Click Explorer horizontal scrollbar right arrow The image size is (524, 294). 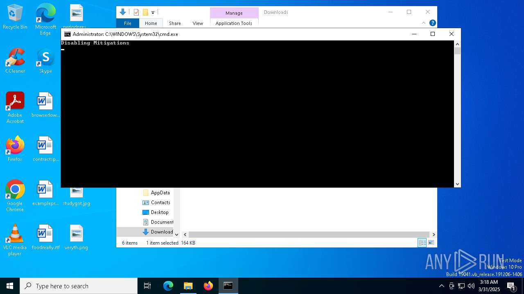[x=434, y=234]
